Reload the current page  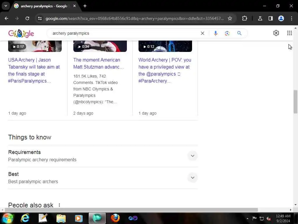tap(27, 18)
